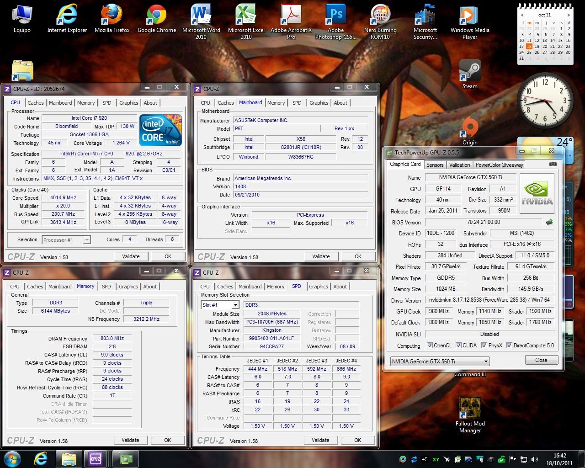
Task: Open the Validation tab in GPU-Z
Action: 459,165
